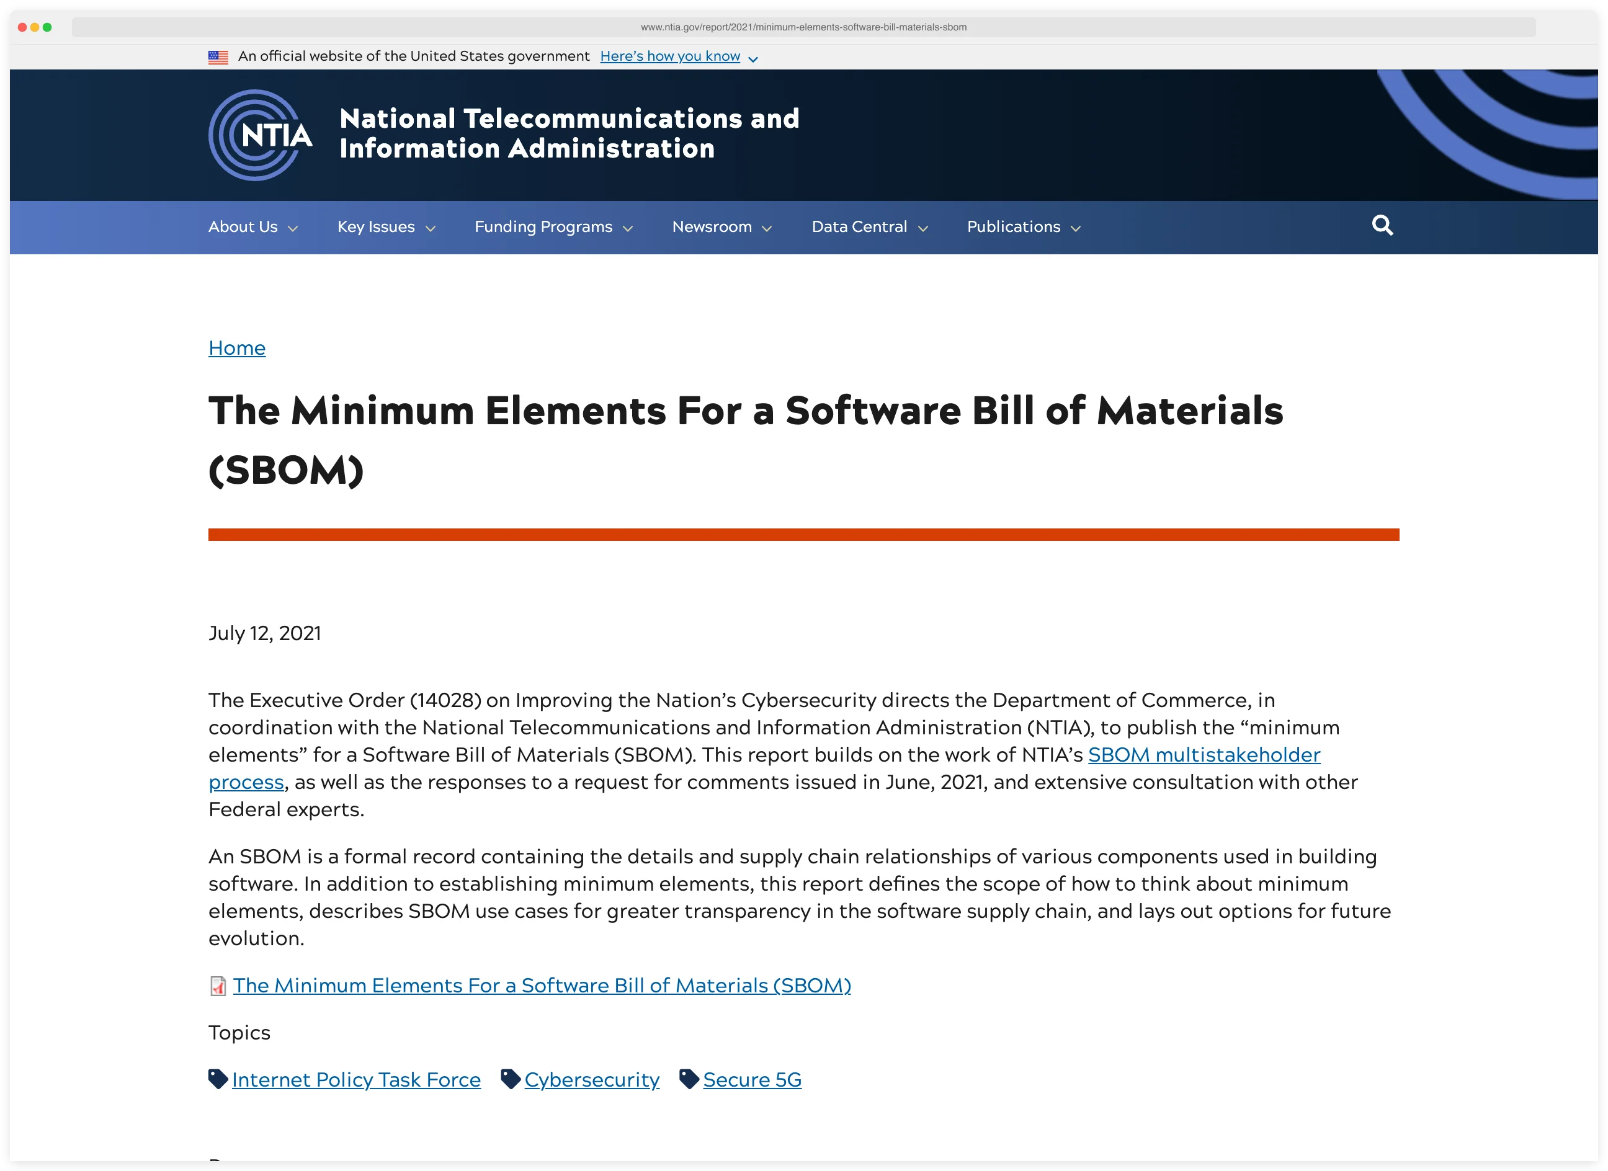This screenshot has width=1608, height=1171.
Task: Select Newsroom in the navigation bar
Action: (712, 227)
